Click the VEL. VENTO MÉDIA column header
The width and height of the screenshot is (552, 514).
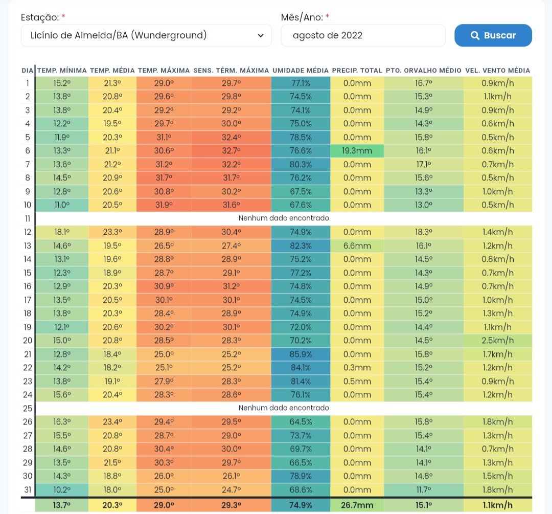(x=497, y=71)
